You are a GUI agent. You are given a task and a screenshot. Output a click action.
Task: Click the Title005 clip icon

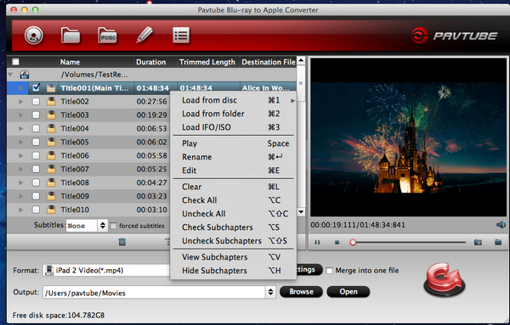click(x=51, y=143)
